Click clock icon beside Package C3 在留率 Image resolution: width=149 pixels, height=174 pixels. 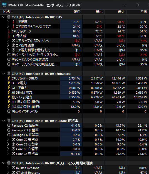[9, 130]
